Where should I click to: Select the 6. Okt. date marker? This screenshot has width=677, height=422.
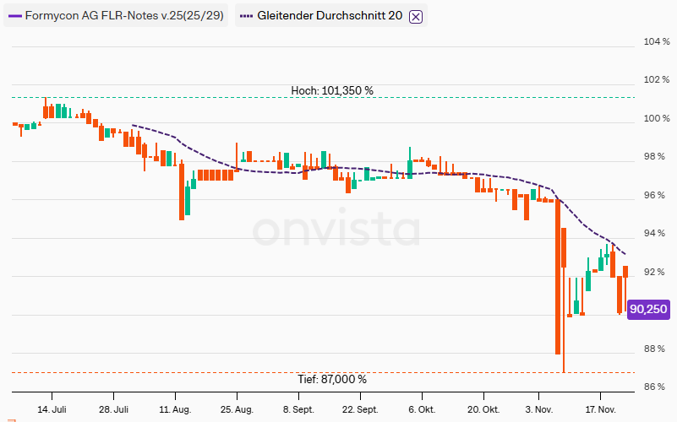click(421, 409)
